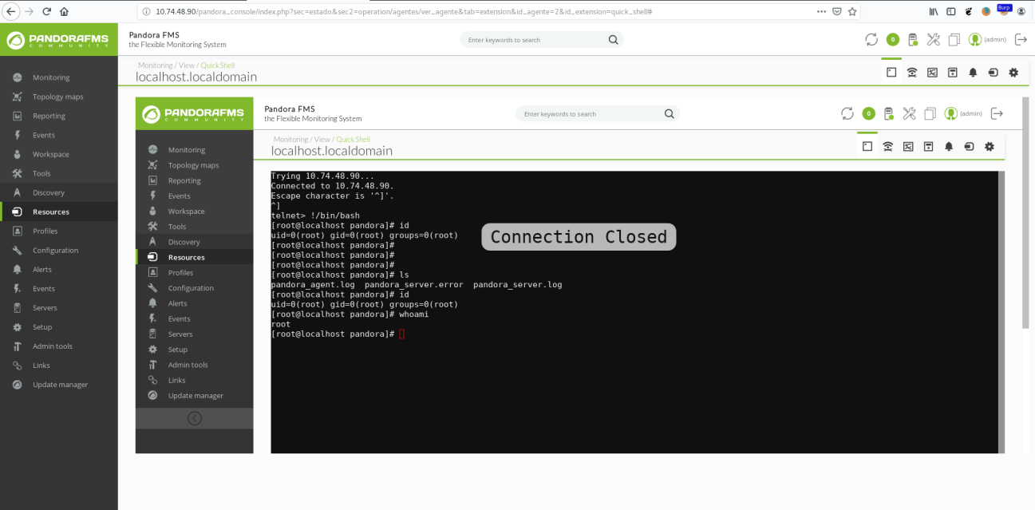Click the outer header copy pages icon

pyautogui.click(x=954, y=39)
